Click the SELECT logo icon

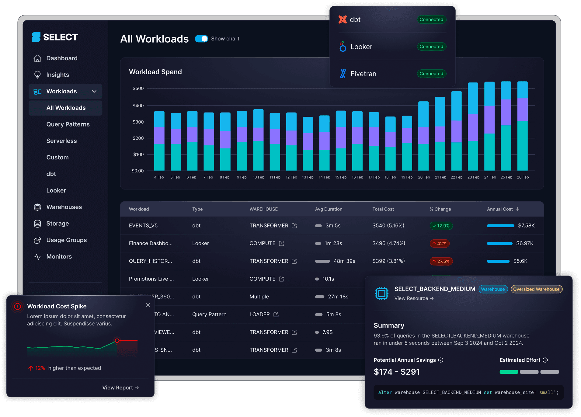[x=36, y=37]
